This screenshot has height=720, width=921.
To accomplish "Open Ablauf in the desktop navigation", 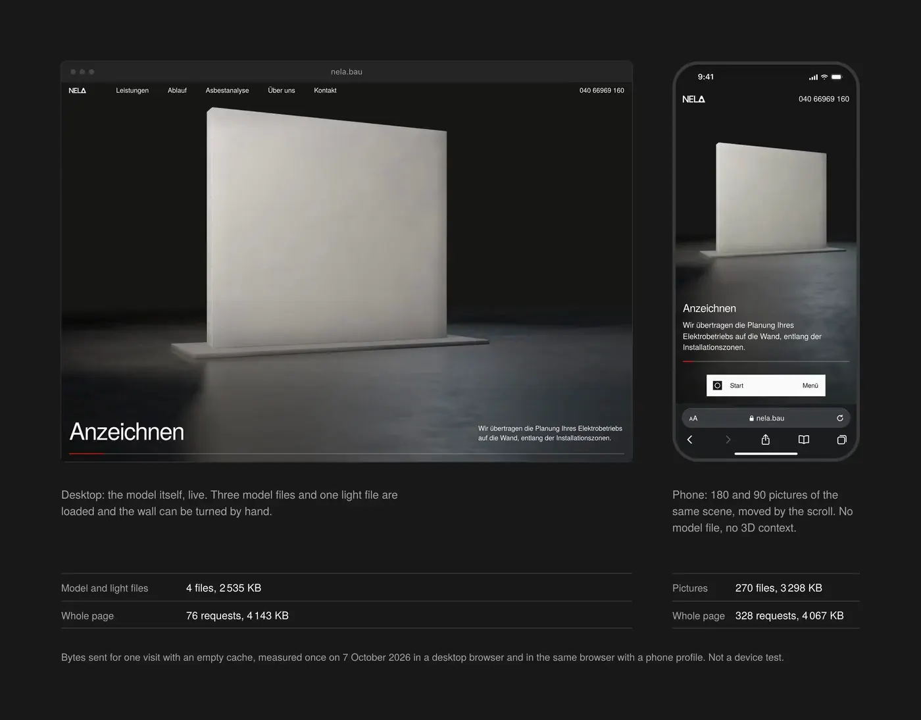I will pyautogui.click(x=177, y=90).
